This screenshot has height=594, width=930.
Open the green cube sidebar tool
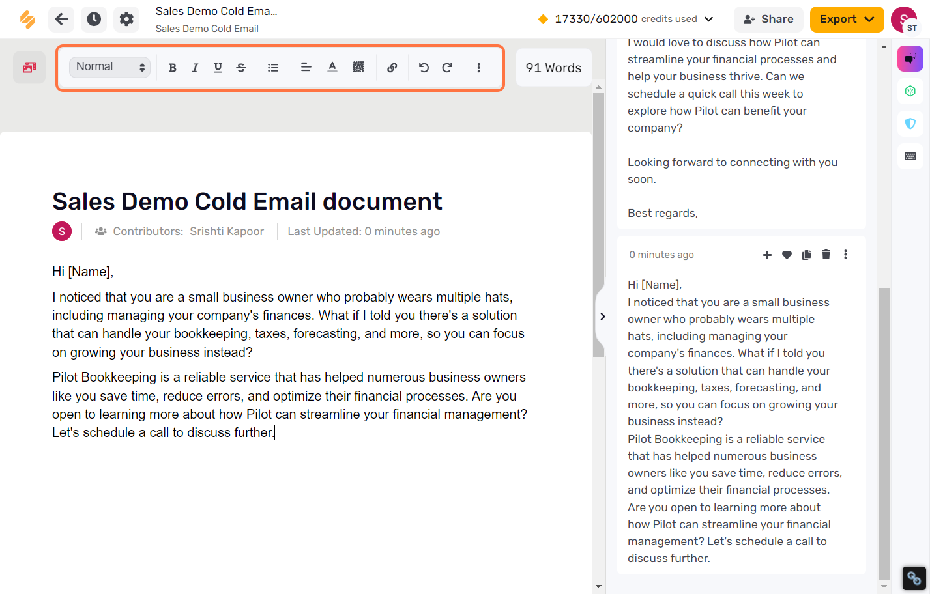pyautogui.click(x=910, y=91)
